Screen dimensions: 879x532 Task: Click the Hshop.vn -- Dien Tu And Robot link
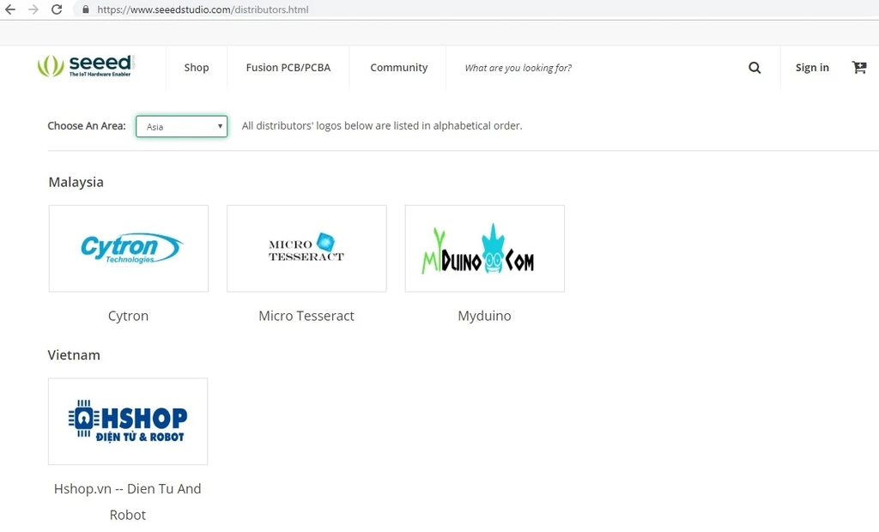click(x=128, y=502)
